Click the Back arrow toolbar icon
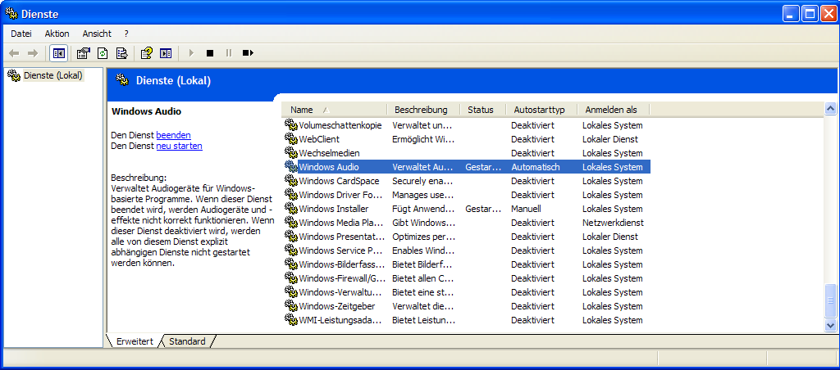The height and width of the screenshot is (370, 840). click(x=15, y=53)
